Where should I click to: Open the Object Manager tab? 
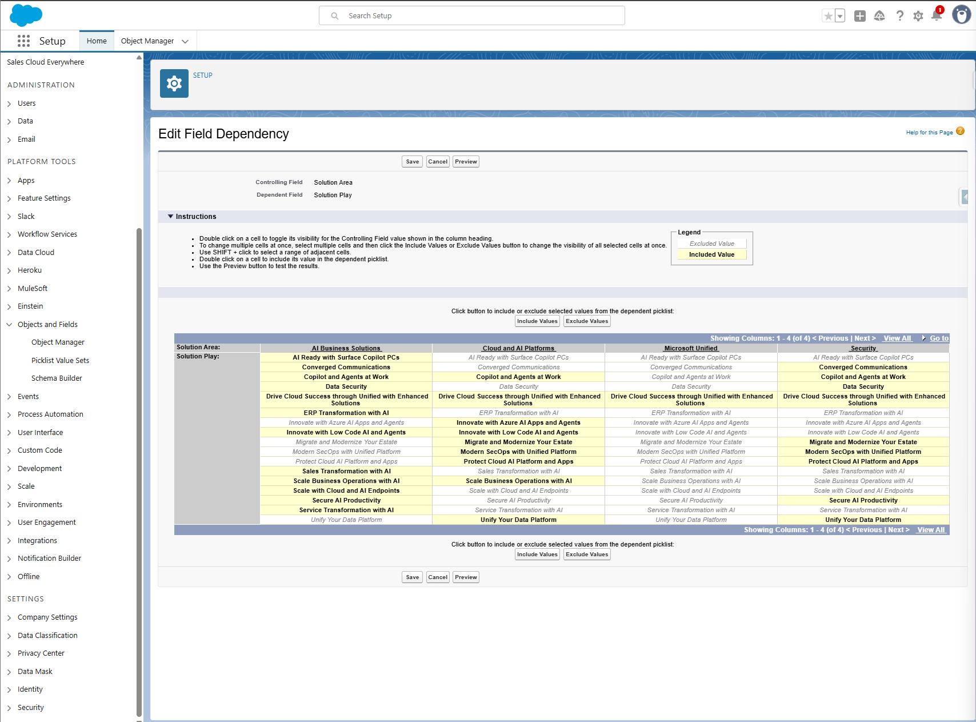coord(147,41)
